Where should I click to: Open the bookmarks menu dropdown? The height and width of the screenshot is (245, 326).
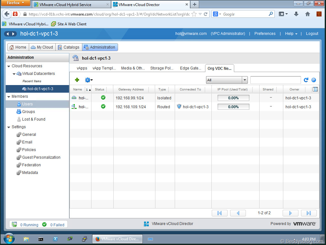283,14
